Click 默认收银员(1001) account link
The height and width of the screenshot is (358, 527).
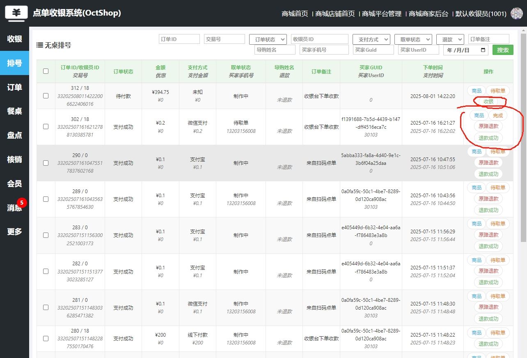(x=481, y=14)
